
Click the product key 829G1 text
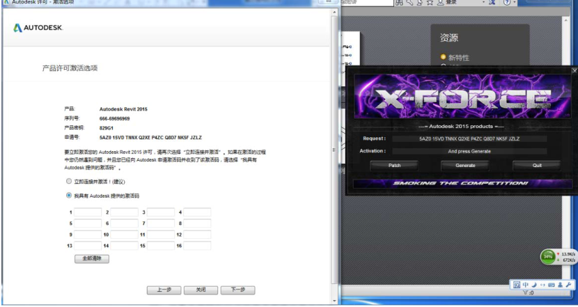(106, 128)
